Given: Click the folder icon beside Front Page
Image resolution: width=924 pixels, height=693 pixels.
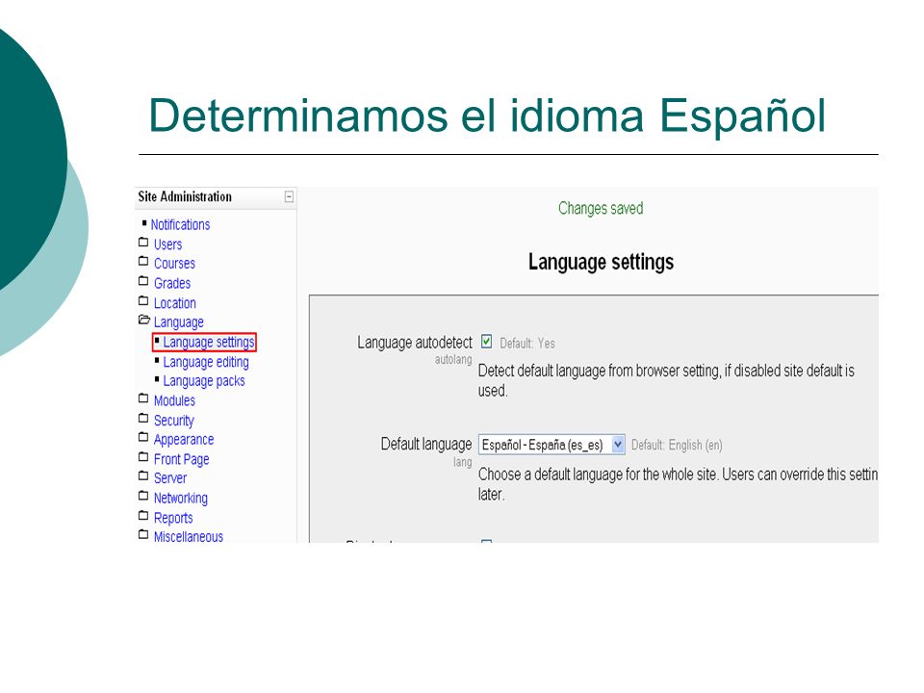Looking at the screenshot, I should (143, 456).
